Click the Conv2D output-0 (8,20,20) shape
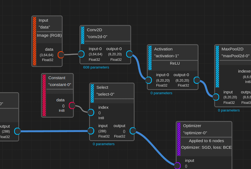 115,54
